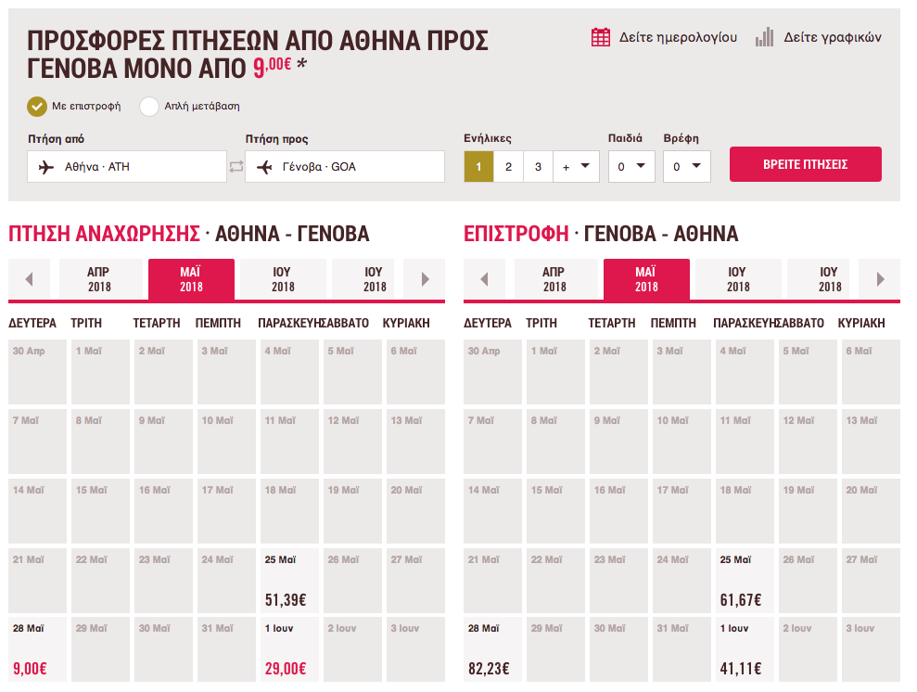Switch return calendar to ΑΠΡ 2018 tab

click(x=555, y=279)
